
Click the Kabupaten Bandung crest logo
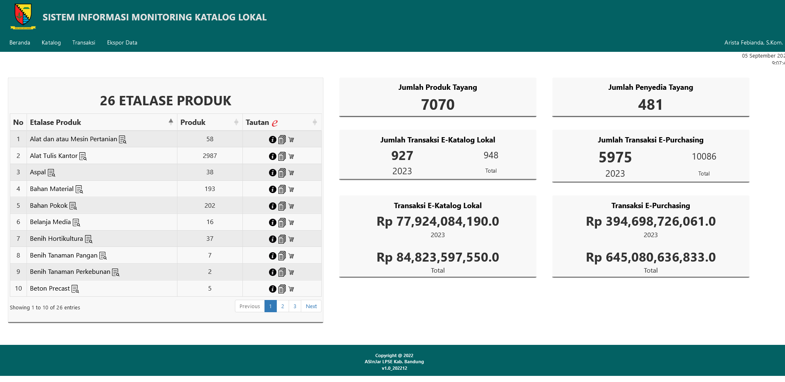click(x=23, y=16)
